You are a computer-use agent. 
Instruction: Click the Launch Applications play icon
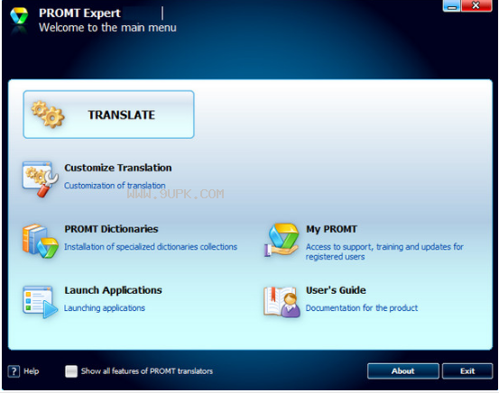click(40, 302)
